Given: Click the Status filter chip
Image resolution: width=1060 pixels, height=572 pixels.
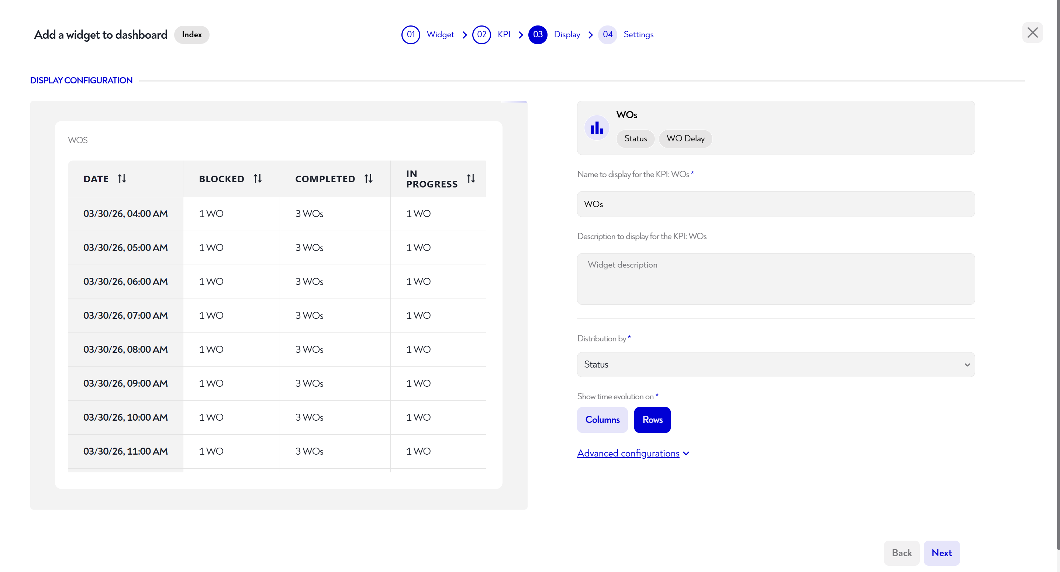Looking at the screenshot, I should [635, 139].
